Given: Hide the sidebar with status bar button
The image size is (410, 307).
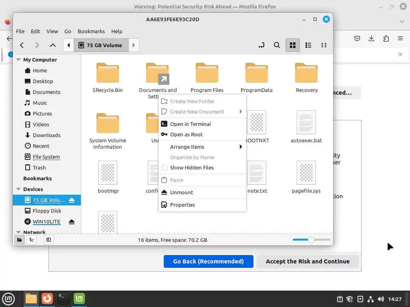Looking at the screenshot, I should tap(48, 240).
